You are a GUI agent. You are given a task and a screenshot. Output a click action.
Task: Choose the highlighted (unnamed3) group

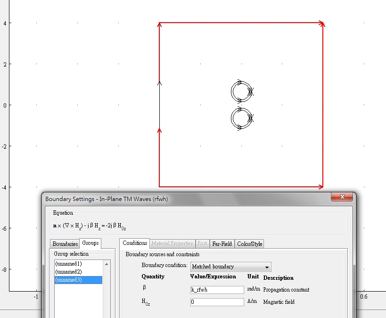(x=68, y=280)
